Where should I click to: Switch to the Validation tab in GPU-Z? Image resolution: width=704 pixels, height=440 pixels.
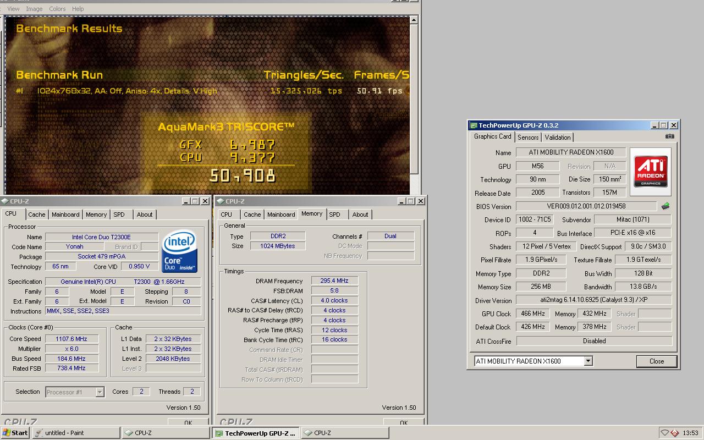pyautogui.click(x=558, y=137)
